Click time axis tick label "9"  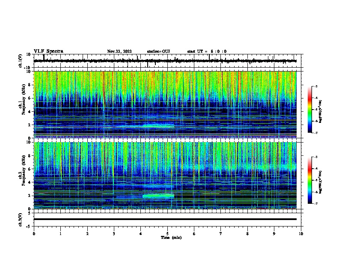click(274, 234)
